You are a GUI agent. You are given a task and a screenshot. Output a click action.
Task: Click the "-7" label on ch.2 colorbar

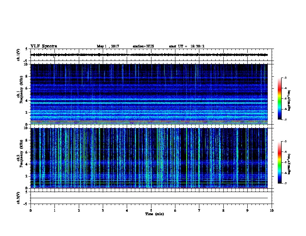[x=285, y=184]
